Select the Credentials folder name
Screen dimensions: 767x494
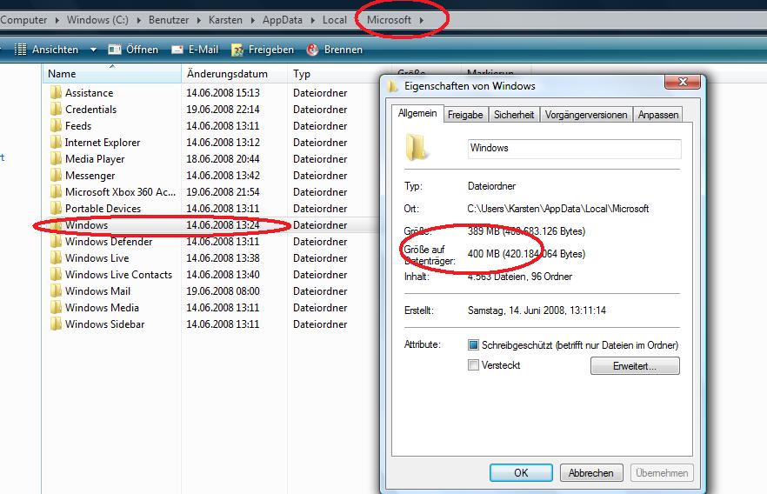pos(91,109)
